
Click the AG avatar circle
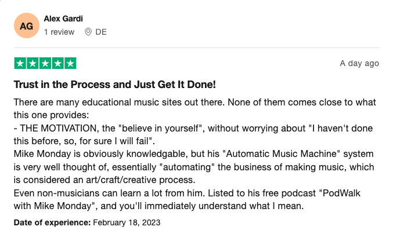pos(26,25)
